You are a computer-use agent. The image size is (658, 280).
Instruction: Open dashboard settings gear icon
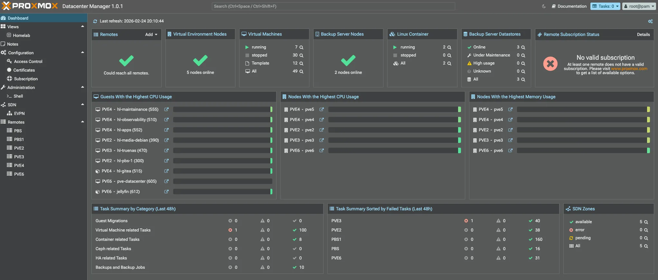650,21
